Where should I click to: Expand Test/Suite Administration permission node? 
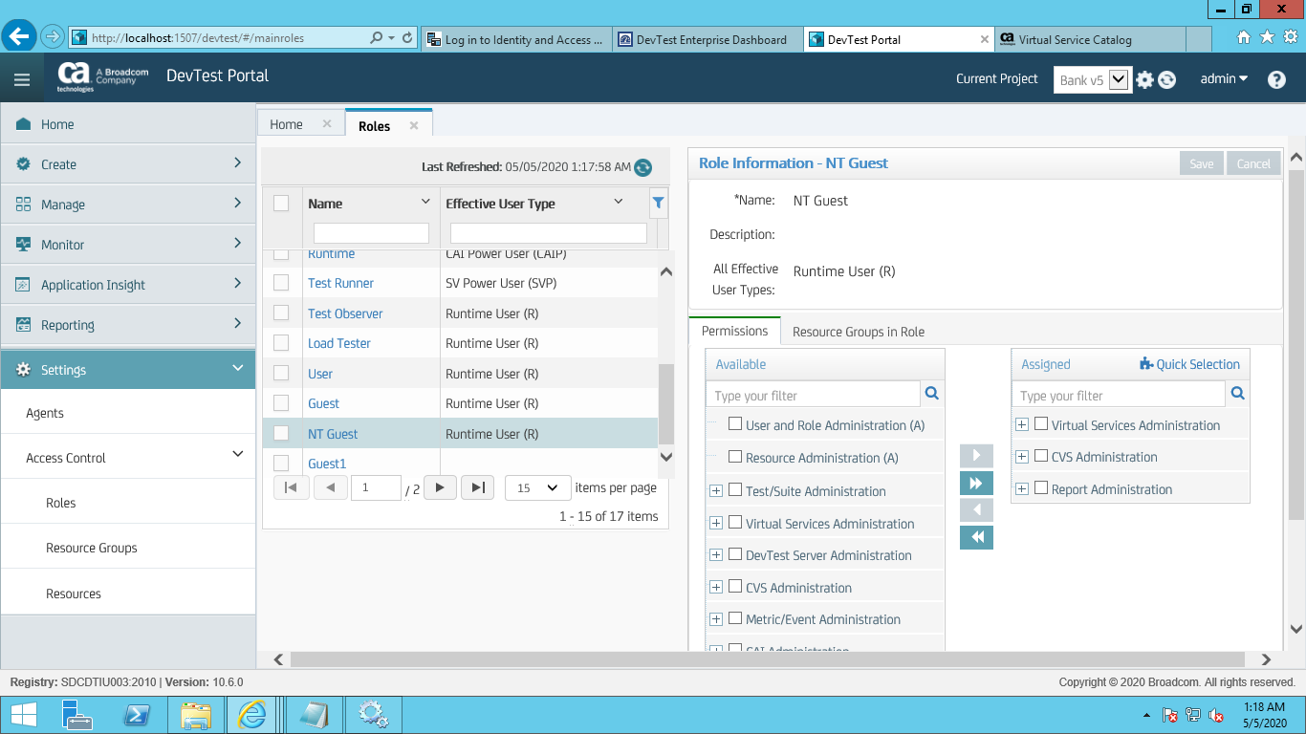coord(715,491)
